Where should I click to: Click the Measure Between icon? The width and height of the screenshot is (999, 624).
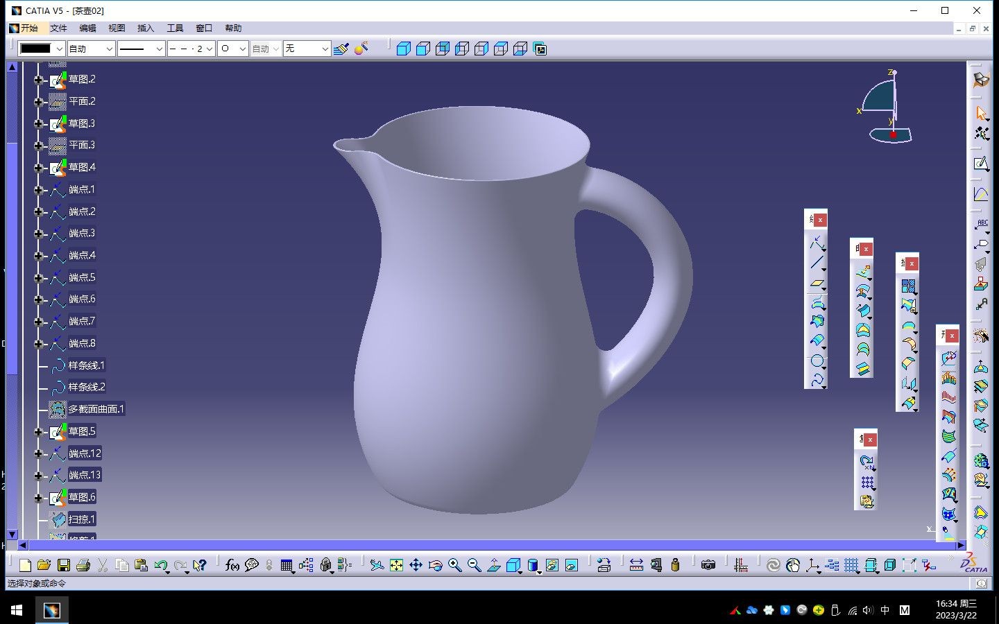pyautogui.click(x=636, y=565)
